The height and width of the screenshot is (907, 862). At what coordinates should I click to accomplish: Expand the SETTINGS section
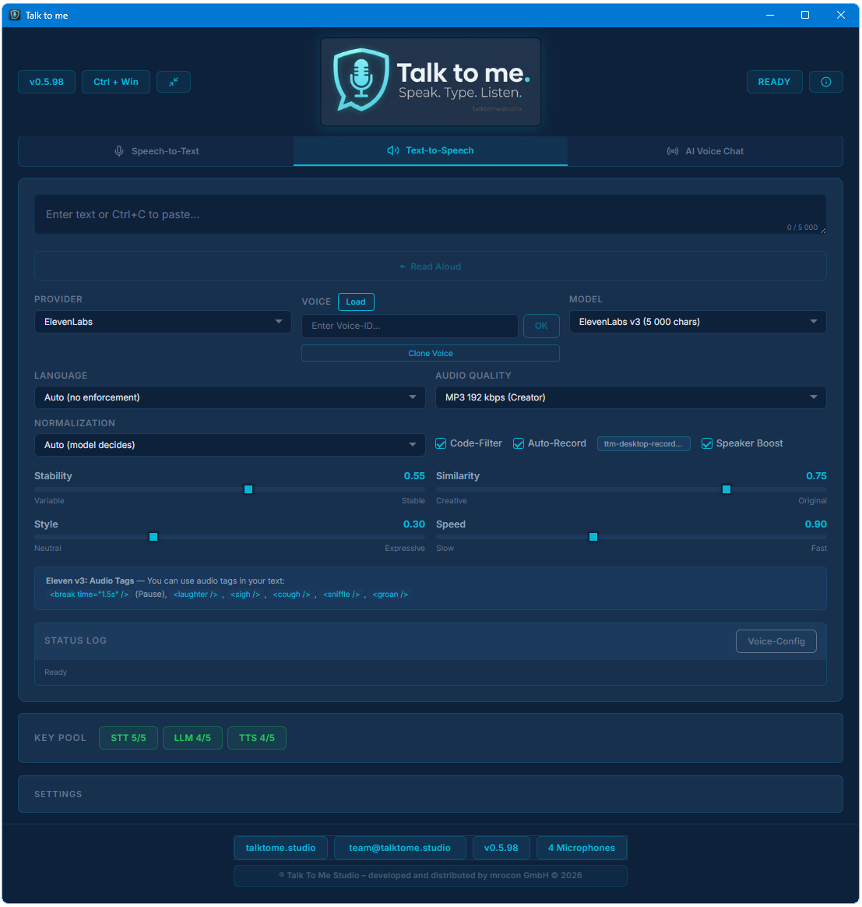pyautogui.click(x=431, y=793)
